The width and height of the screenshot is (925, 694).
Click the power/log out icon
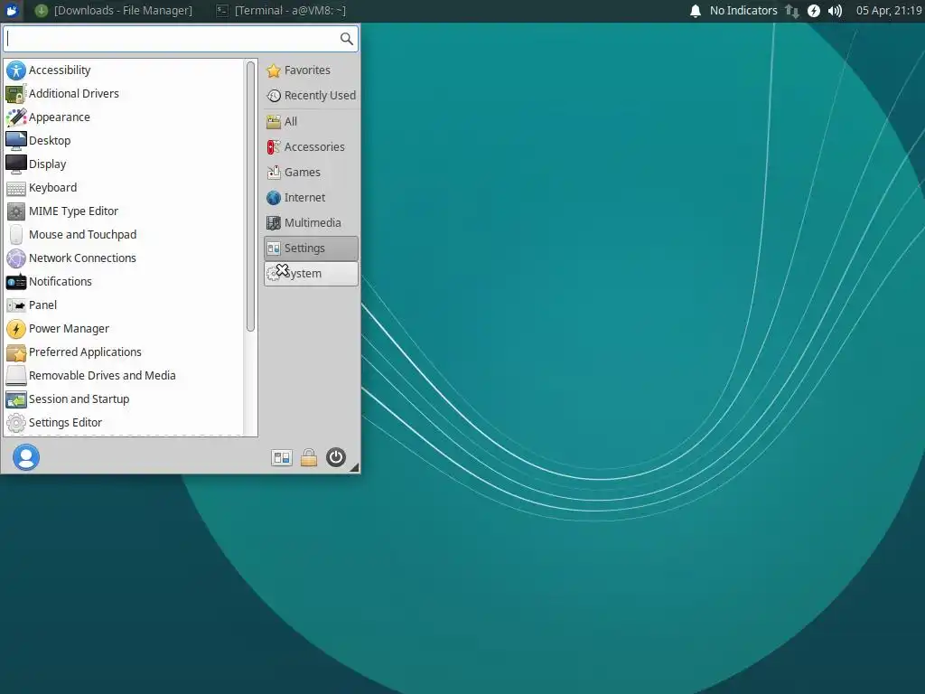click(336, 457)
